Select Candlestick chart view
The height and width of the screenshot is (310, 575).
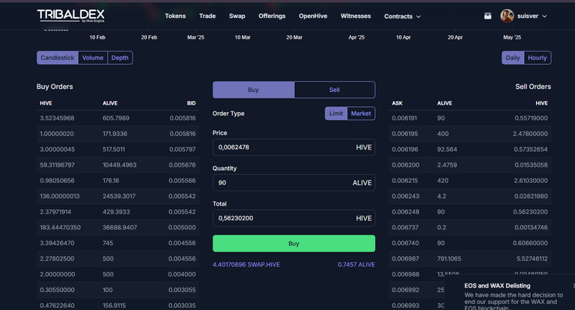coord(58,58)
